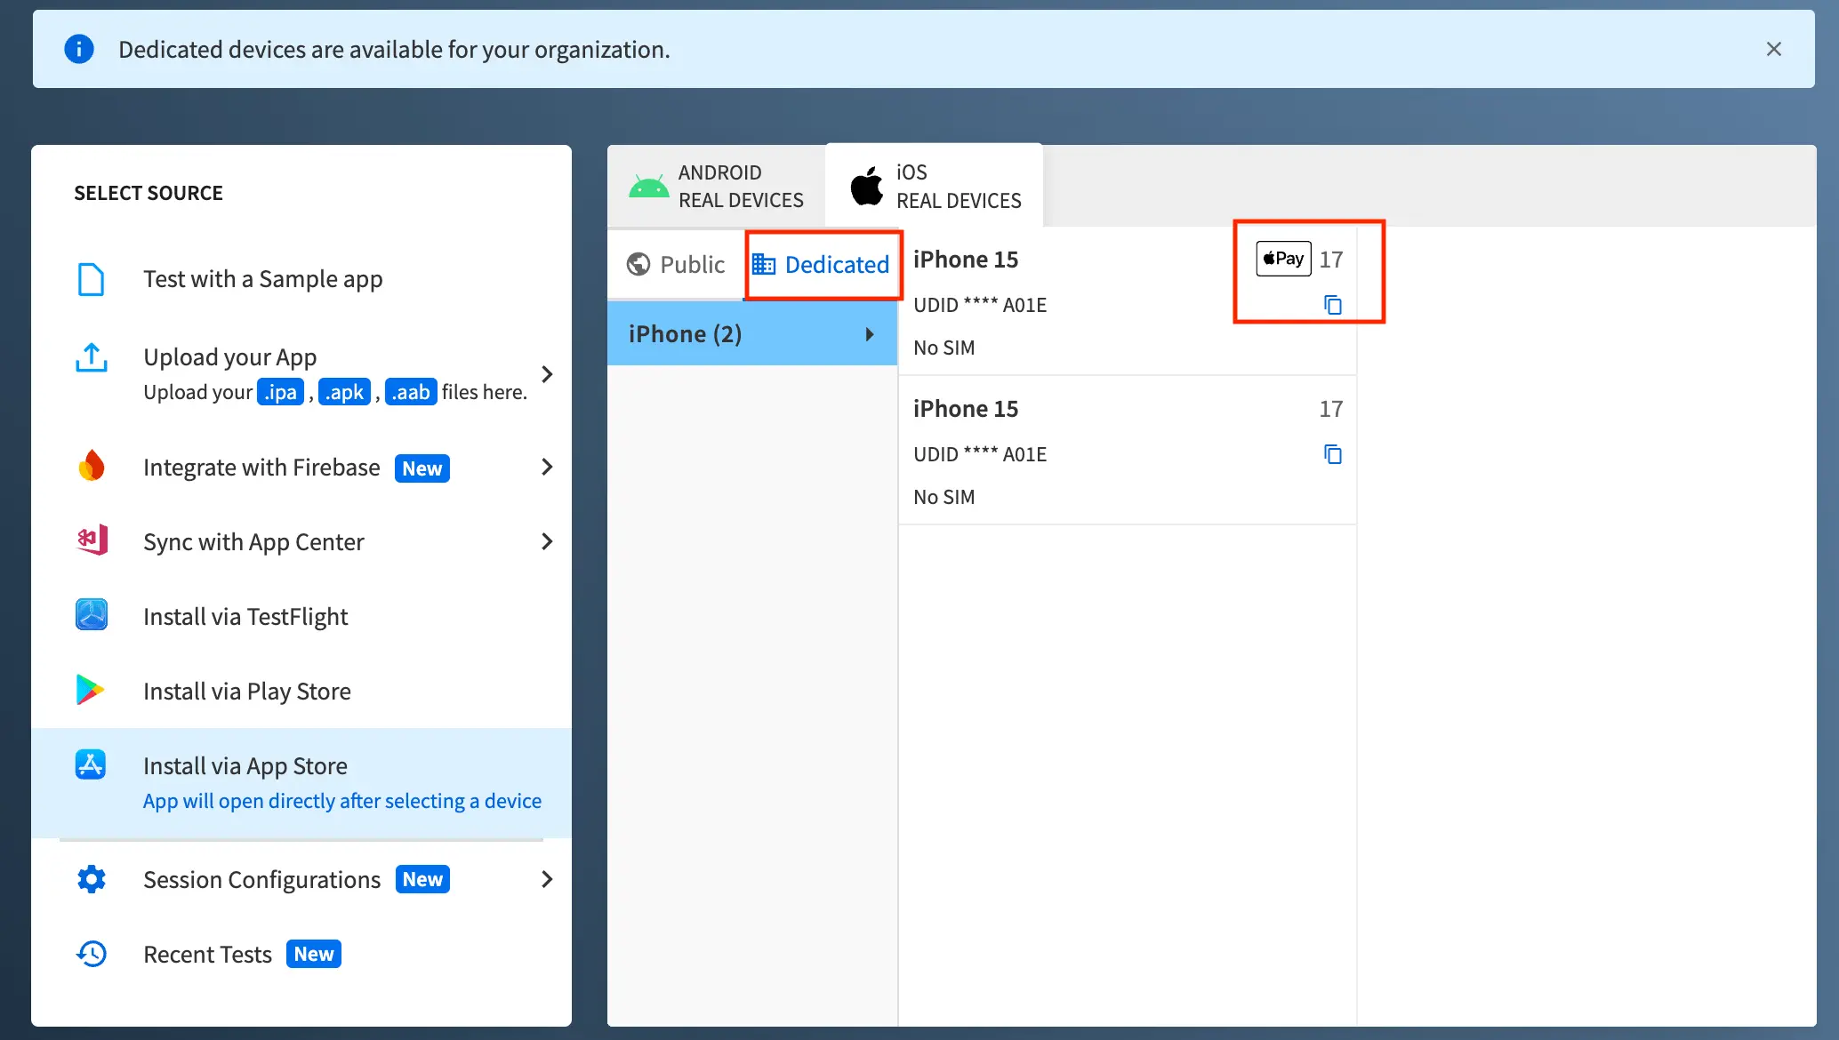This screenshot has height=1040, width=1839.
Task: Open Integrate with Firebase option
Action: [x=301, y=467]
